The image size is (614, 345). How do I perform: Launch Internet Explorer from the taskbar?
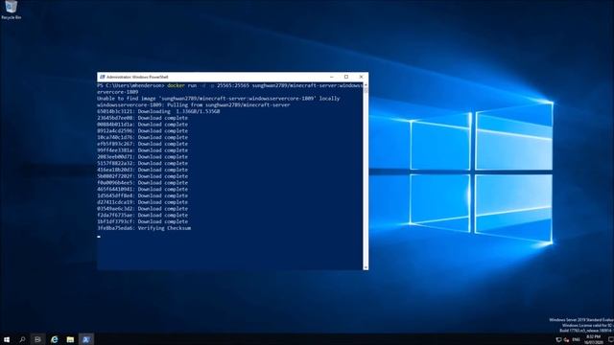[54, 339]
